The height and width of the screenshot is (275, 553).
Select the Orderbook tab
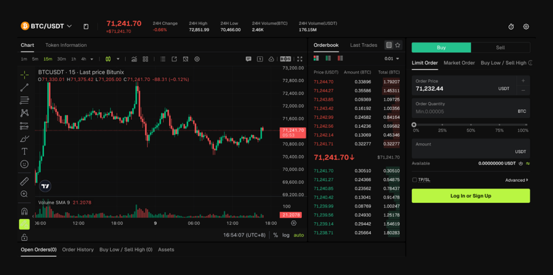[x=326, y=45]
